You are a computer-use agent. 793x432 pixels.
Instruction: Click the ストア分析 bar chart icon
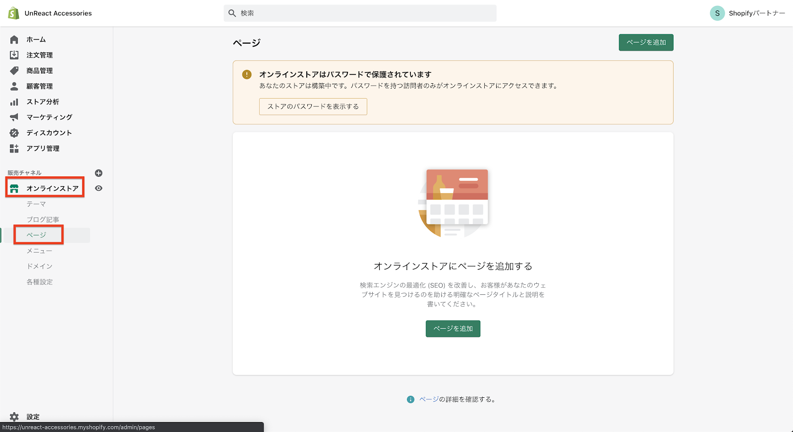pos(14,102)
